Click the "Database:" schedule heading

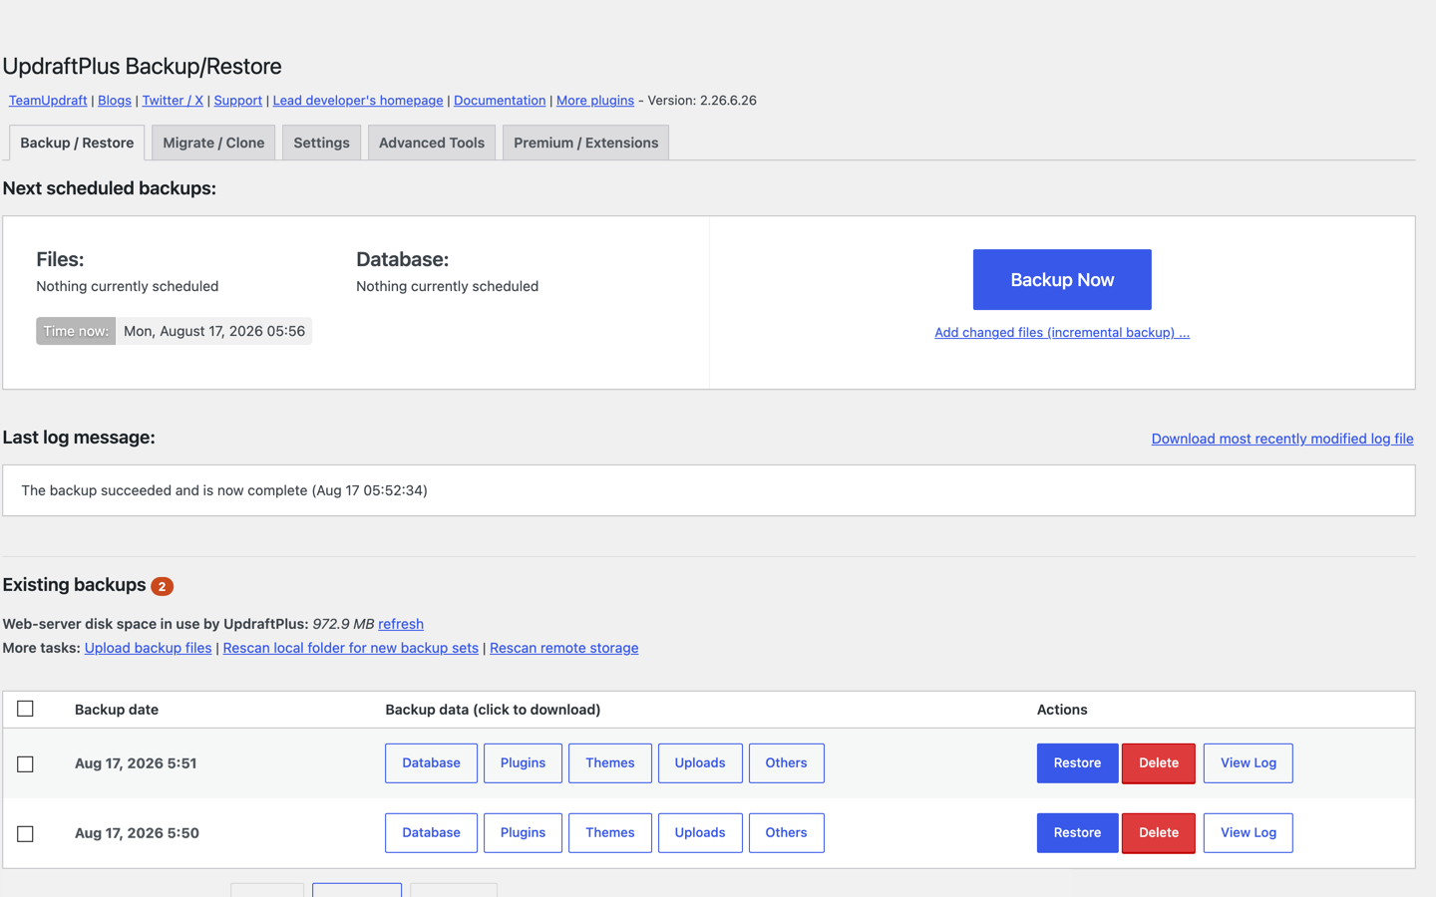pos(403,259)
